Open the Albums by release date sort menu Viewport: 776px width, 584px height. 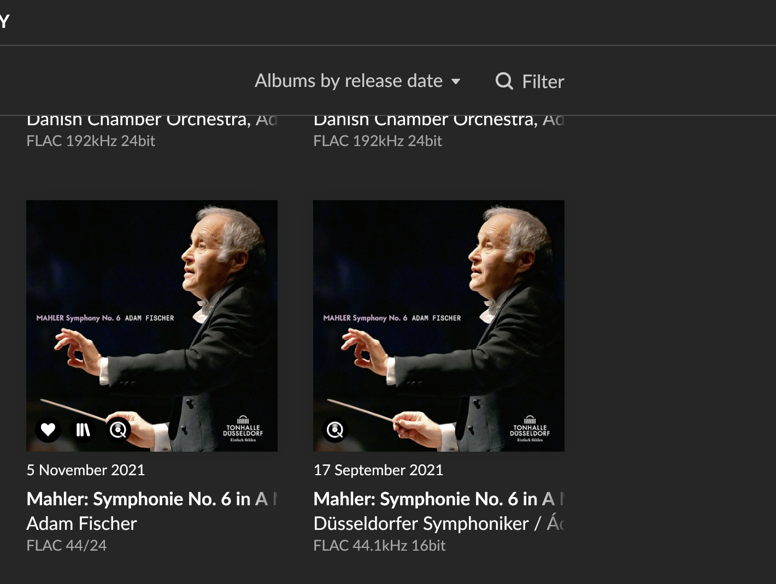(349, 81)
